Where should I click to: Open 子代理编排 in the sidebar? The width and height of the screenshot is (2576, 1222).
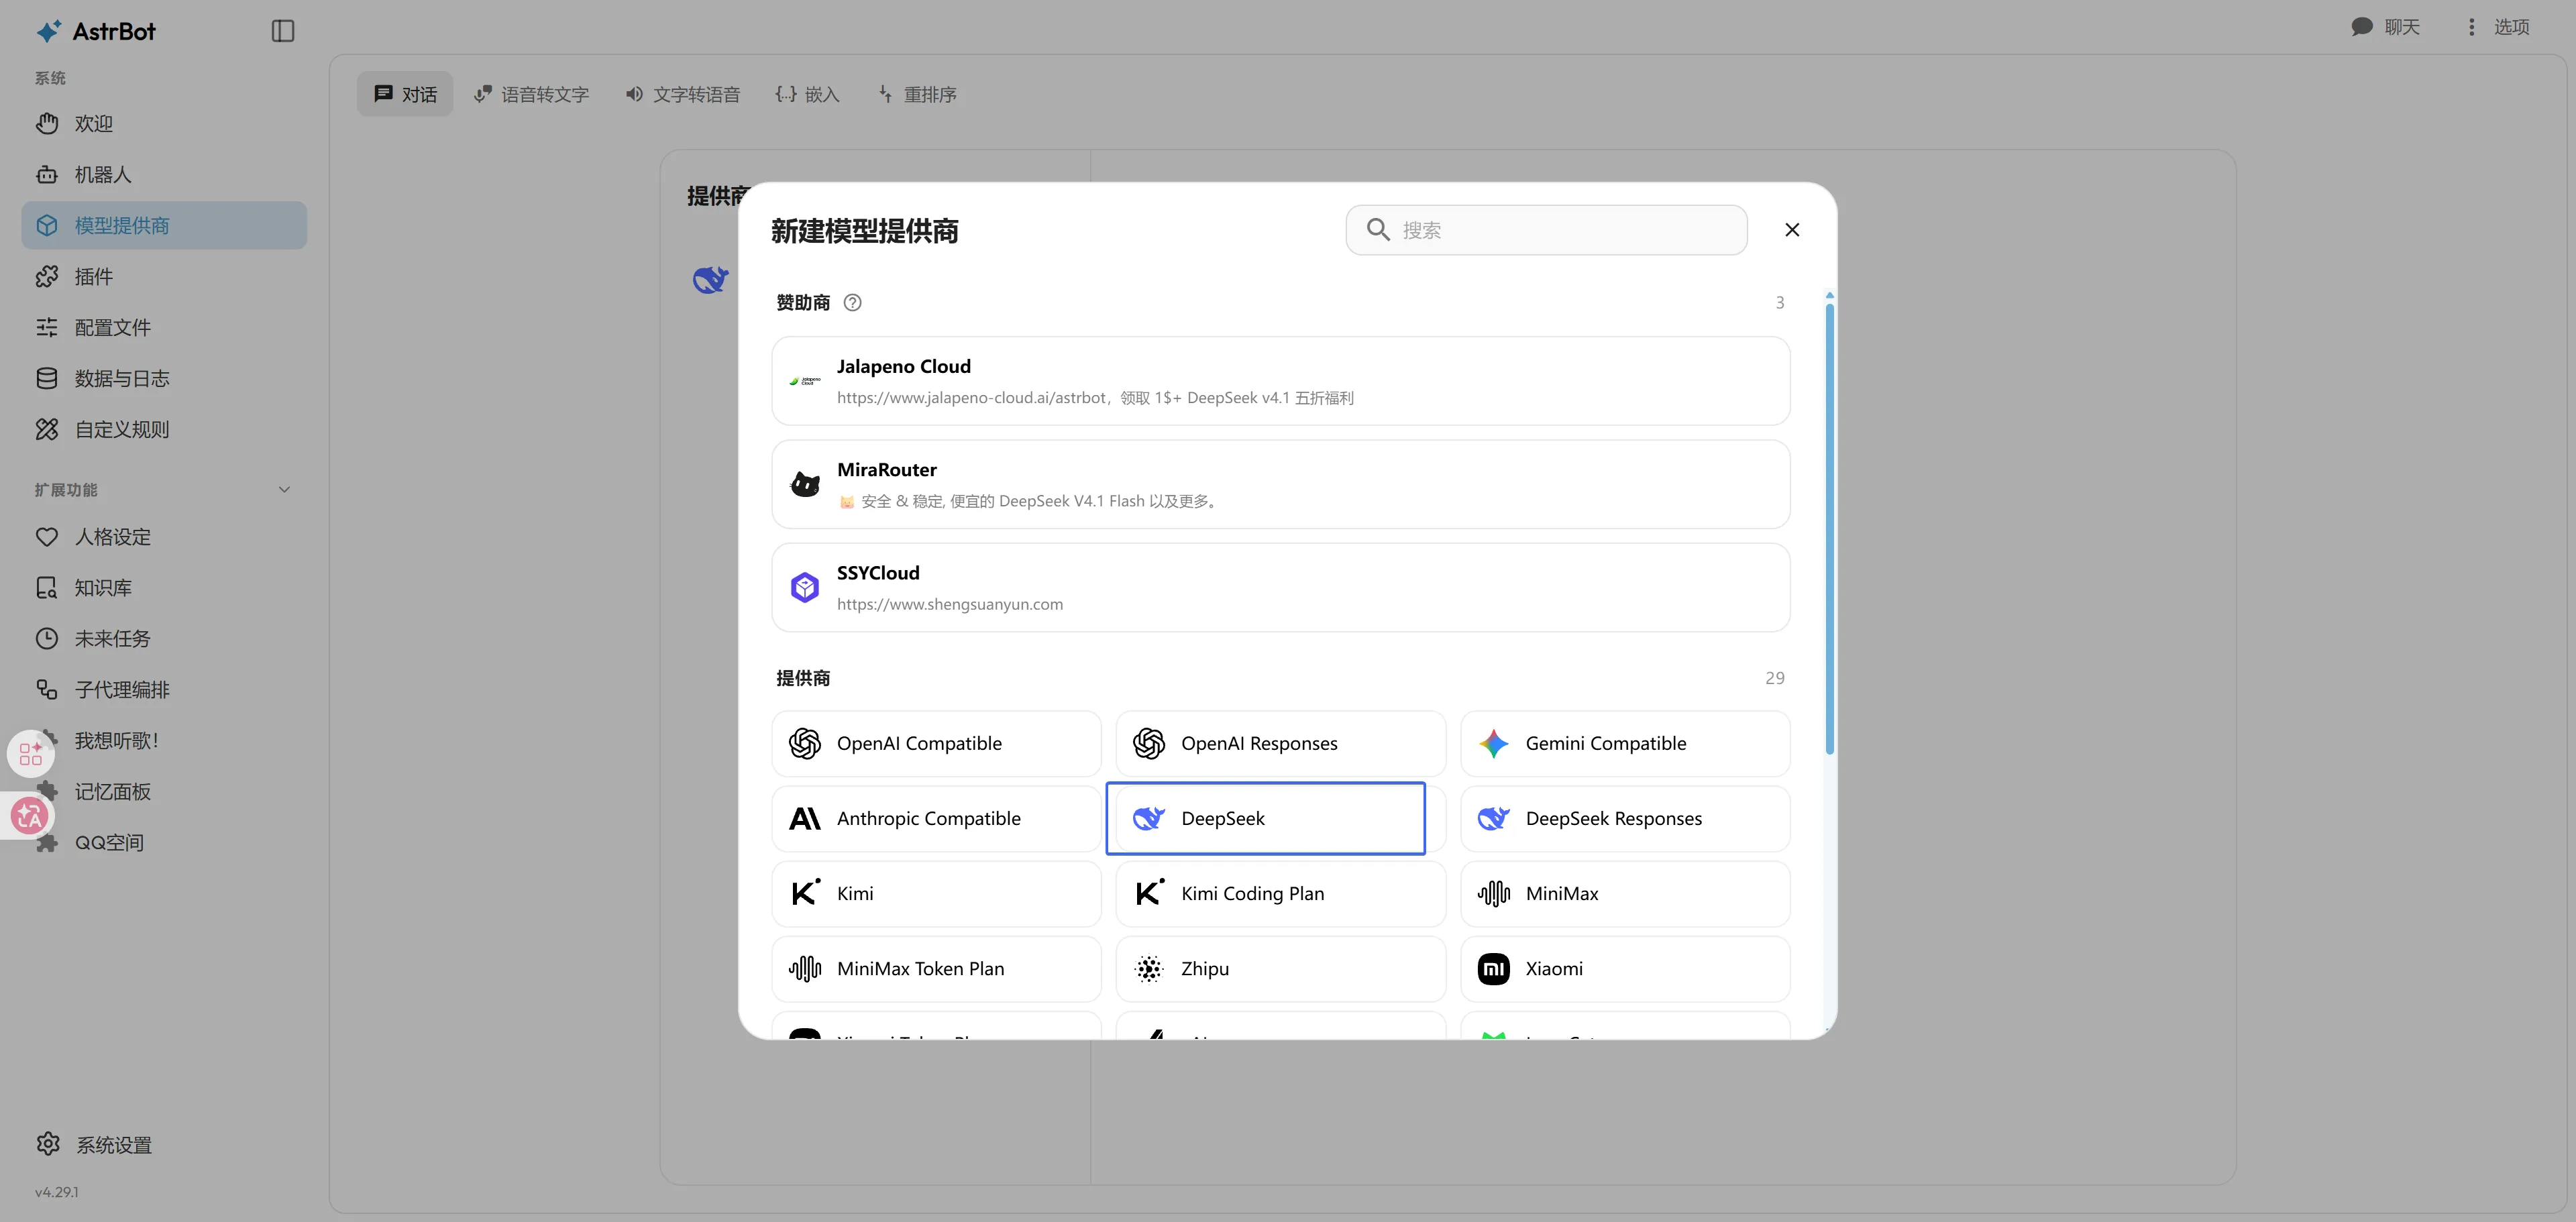pos(164,689)
